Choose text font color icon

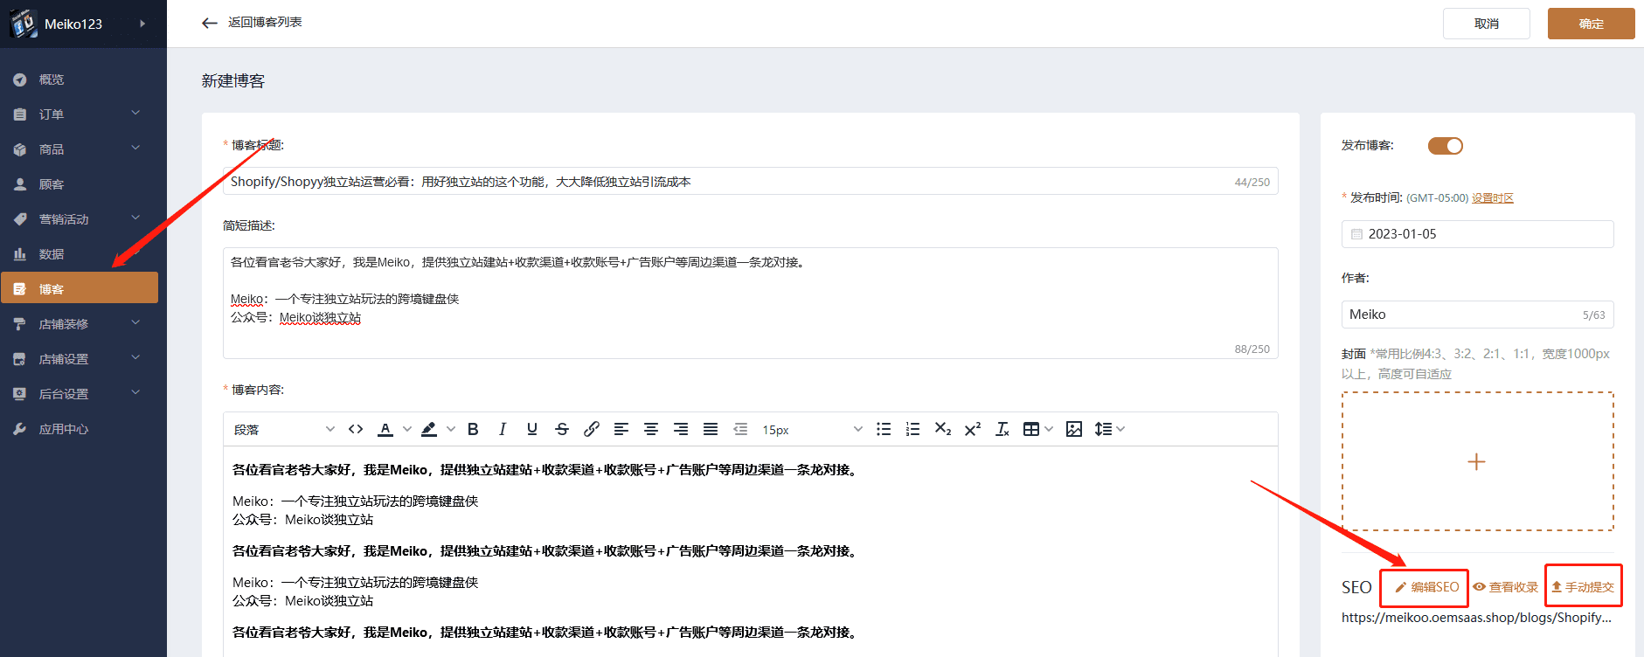point(385,429)
